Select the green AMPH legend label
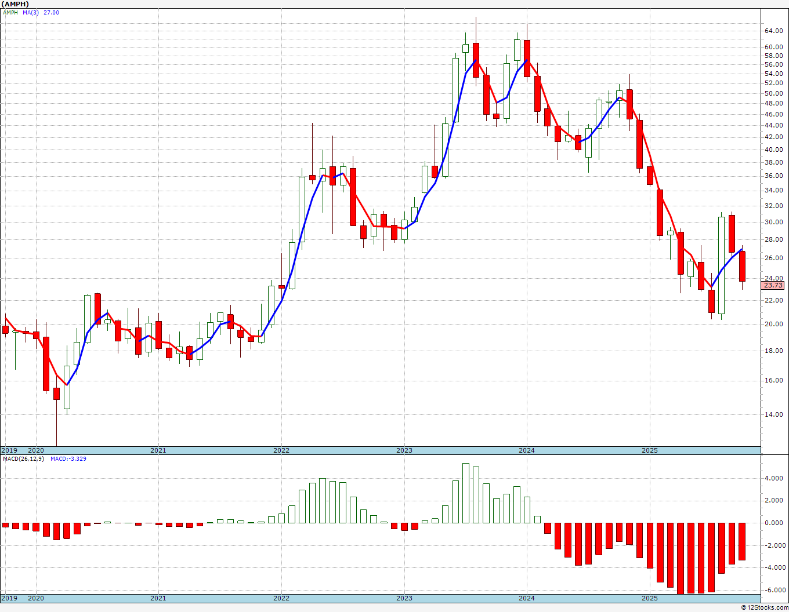The height and width of the screenshot is (612, 789). point(10,13)
